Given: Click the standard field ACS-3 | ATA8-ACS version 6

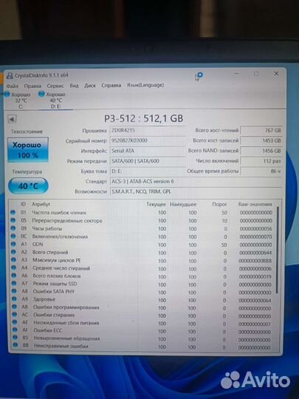Looking at the screenshot, I should point(196,182).
